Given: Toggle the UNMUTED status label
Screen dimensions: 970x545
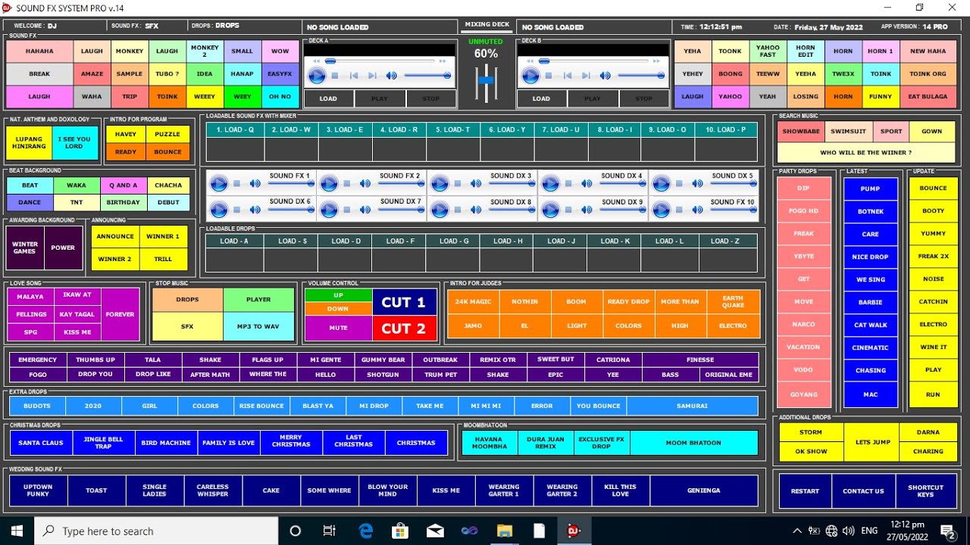Looking at the screenshot, I should pyautogui.click(x=486, y=42).
